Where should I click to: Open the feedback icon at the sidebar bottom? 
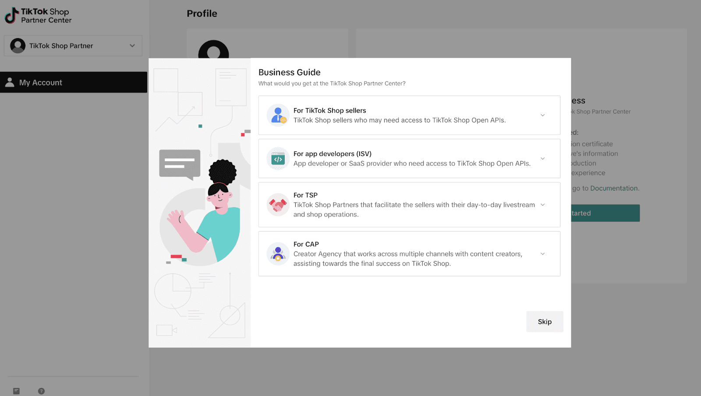(x=17, y=391)
